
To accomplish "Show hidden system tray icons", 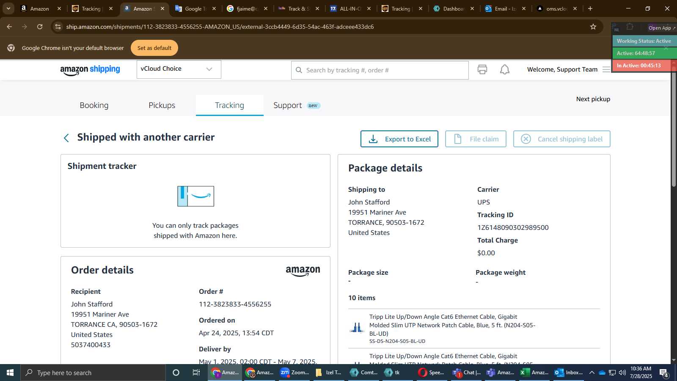I will coord(592,373).
